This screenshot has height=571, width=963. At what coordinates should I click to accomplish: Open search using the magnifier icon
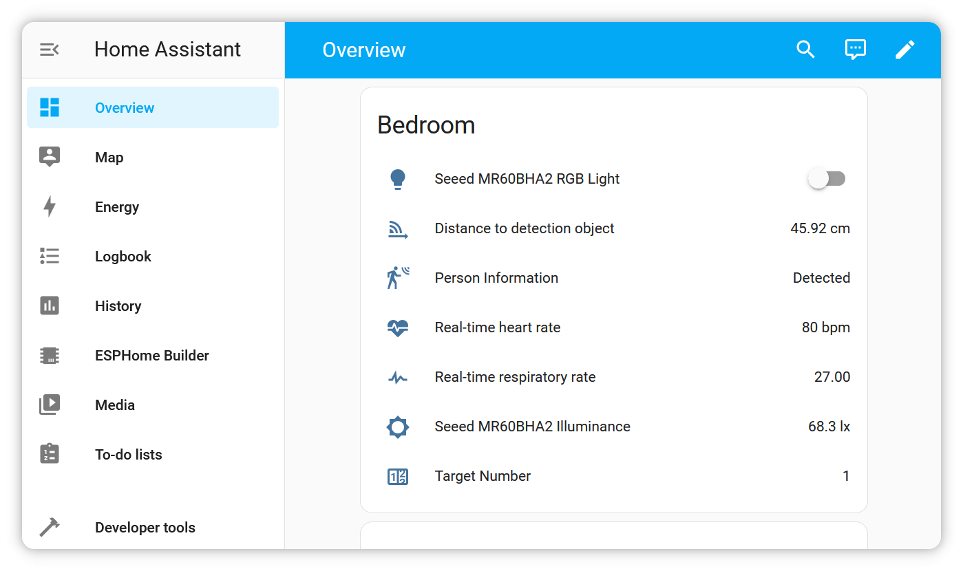point(805,50)
